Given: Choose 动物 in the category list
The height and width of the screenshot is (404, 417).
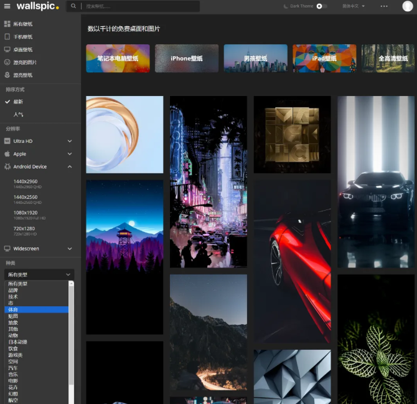Looking at the screenshot, I should 37,335.
